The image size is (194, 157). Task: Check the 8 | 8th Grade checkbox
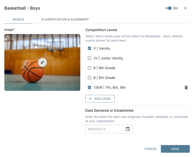pyautogui.click(x=89, y=78)
